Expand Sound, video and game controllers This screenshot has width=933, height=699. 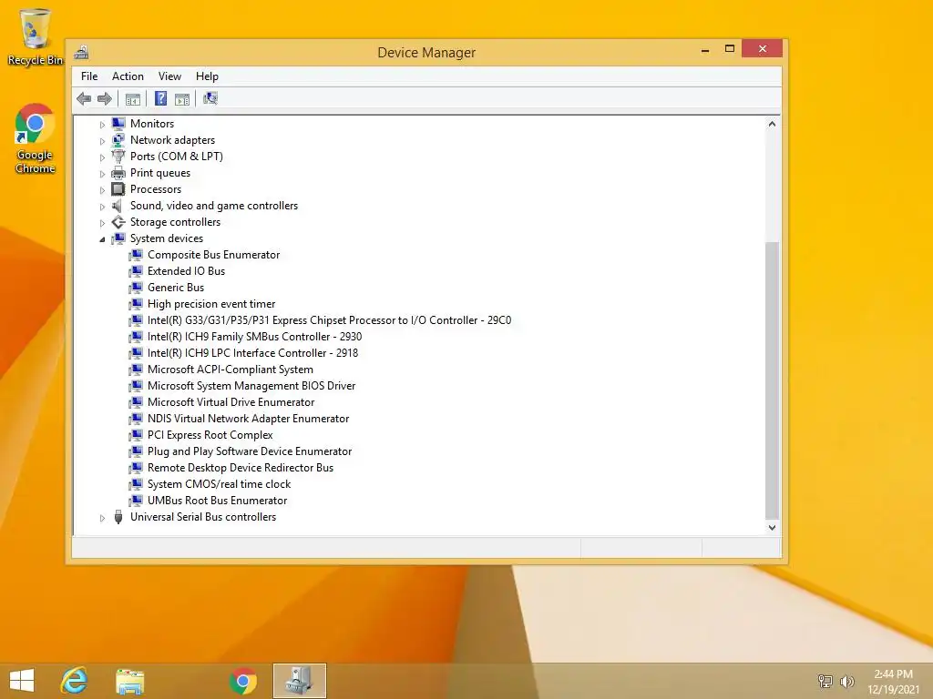[x=102, y=207]
